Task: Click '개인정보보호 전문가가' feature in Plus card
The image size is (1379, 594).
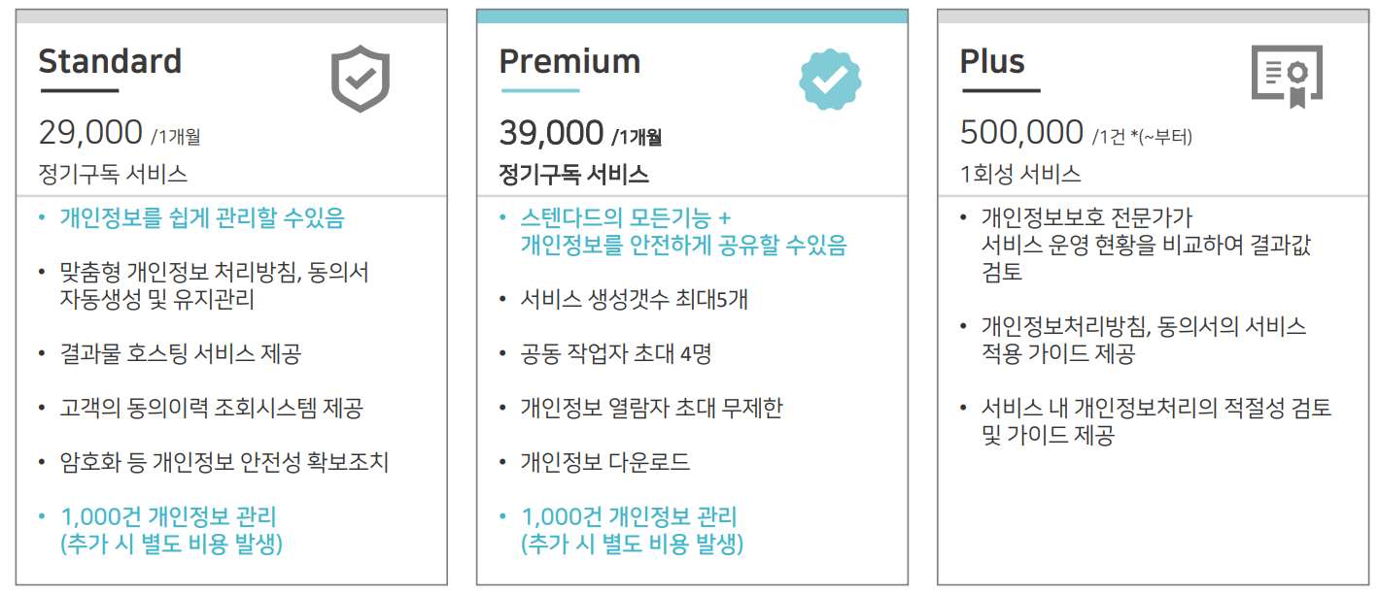Action: [1086, 217]
